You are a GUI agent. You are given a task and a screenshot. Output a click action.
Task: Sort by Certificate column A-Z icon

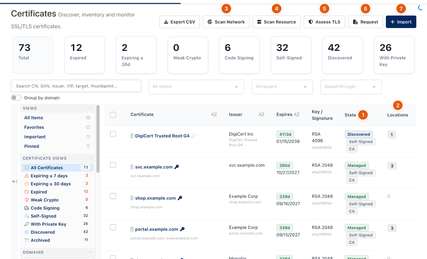tap(214, 115)
